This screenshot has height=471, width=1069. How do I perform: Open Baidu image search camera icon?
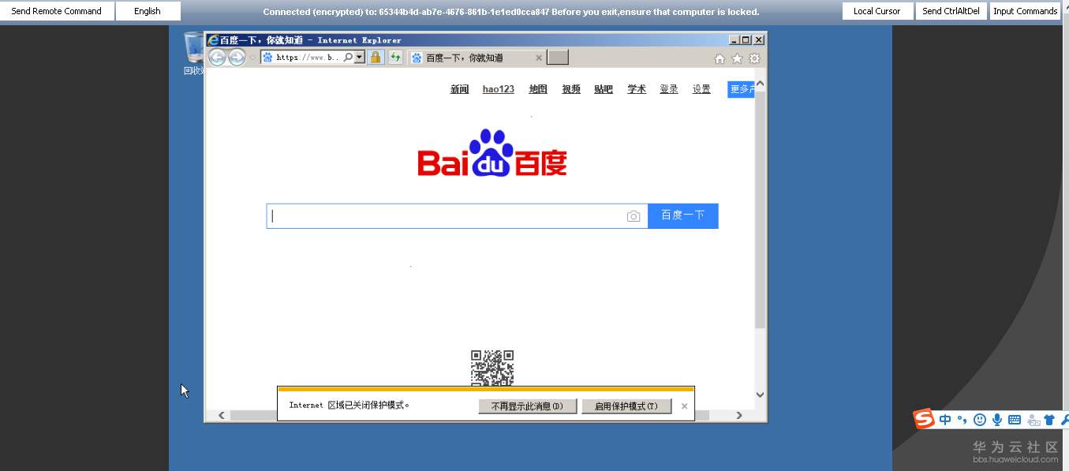coord(634,215)
